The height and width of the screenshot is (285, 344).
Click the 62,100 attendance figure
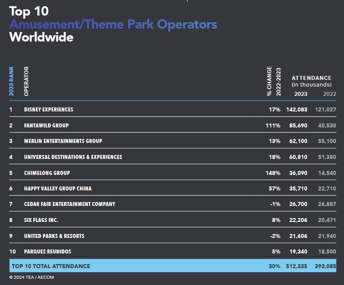point(298,141)
